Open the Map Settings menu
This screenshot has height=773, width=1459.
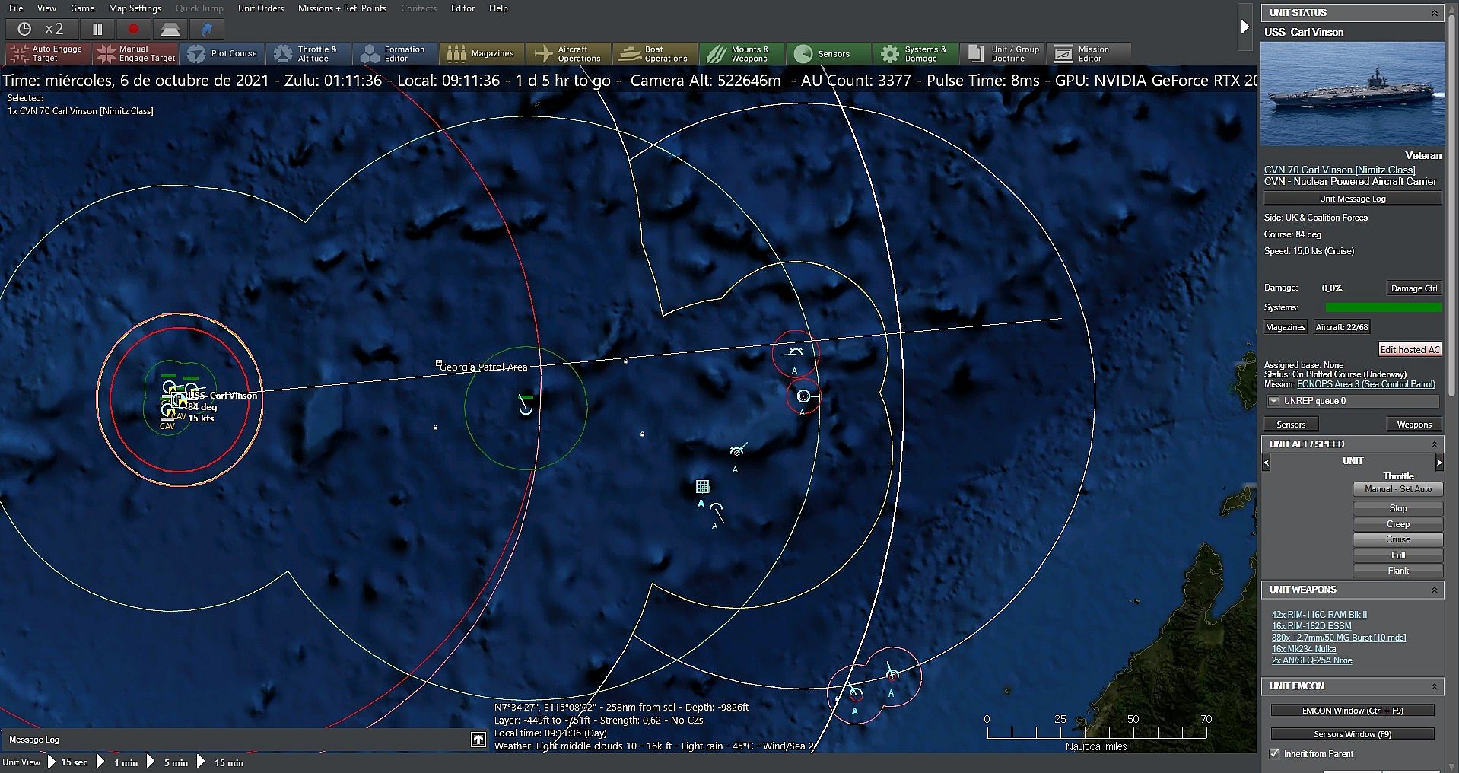(135, 8)
